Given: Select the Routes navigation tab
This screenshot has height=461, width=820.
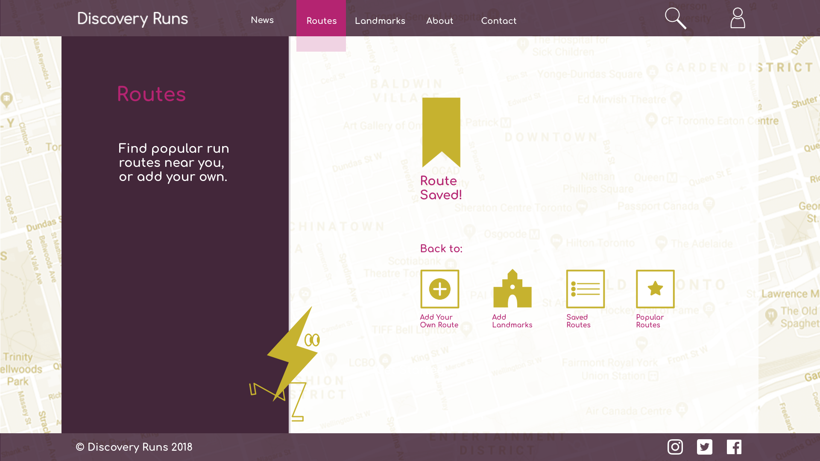Looking at the screenshot, I should 321,21.
